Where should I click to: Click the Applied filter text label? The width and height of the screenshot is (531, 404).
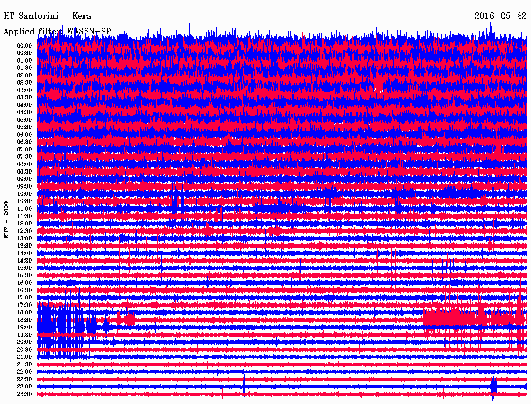point(57,32)
